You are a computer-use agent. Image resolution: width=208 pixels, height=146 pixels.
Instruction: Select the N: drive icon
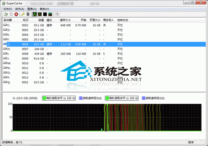click(5, 68)
